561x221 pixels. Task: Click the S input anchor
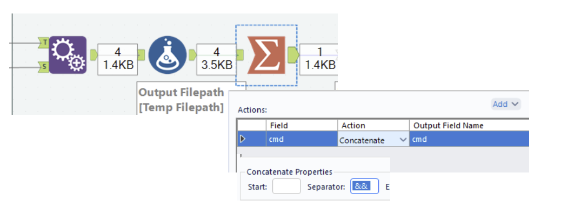pyautogui.click(x=44, y=66)
